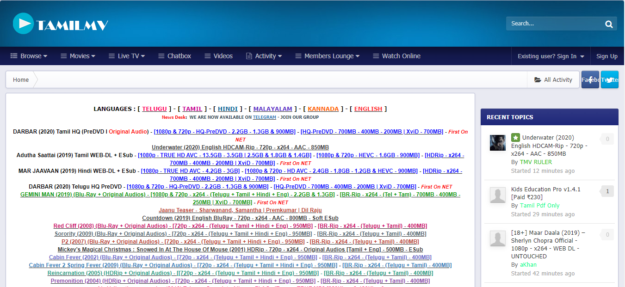This screenshot has height=287, width=625.
Task: Select the ENGLISH language link
Action: click(368, 109)
